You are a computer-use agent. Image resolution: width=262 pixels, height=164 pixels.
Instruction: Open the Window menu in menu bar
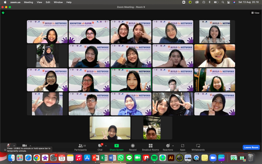click(x=58, y=2)
